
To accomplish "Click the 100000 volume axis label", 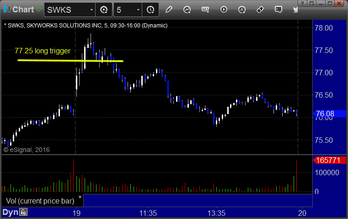I will 327,173.
